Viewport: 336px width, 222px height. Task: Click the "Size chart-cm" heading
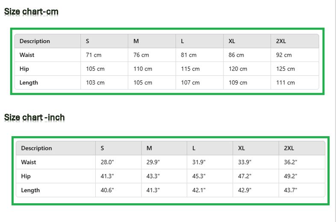pos(31,12)
